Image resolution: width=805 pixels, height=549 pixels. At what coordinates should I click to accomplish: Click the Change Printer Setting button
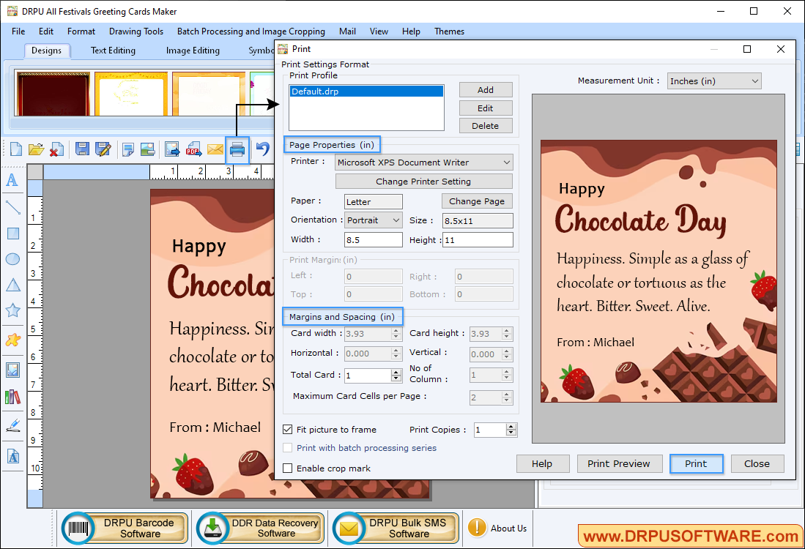click(423, 182)
